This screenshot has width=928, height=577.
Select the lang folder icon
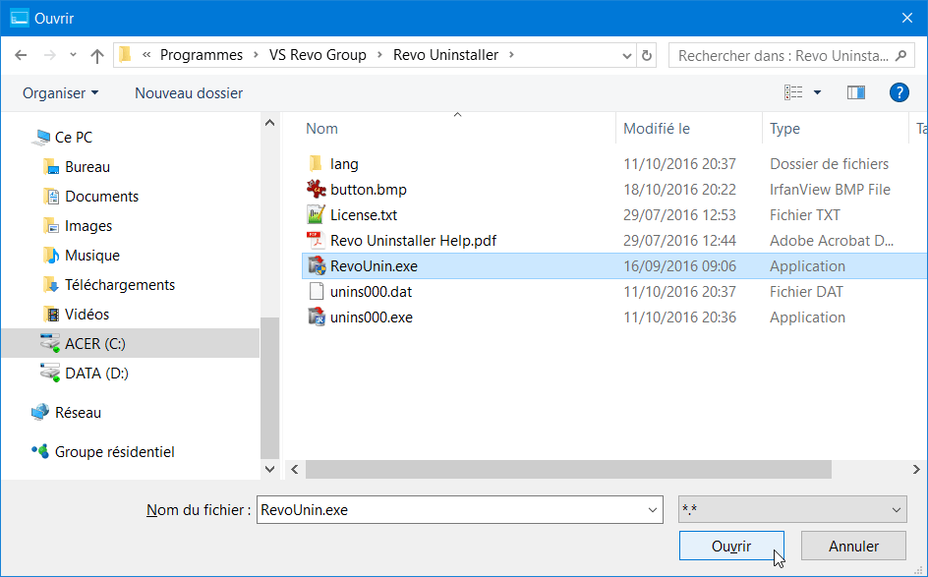point(316,163)
